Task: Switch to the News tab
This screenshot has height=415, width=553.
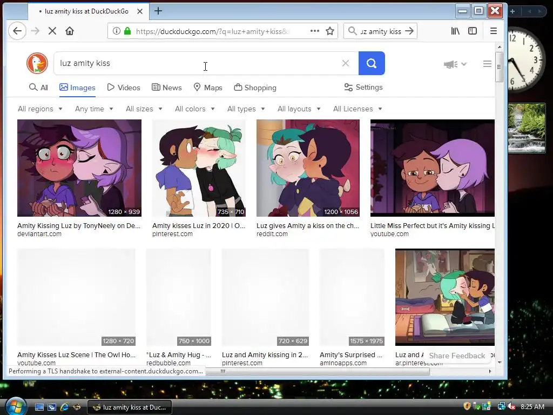Action: coord(166,88)
